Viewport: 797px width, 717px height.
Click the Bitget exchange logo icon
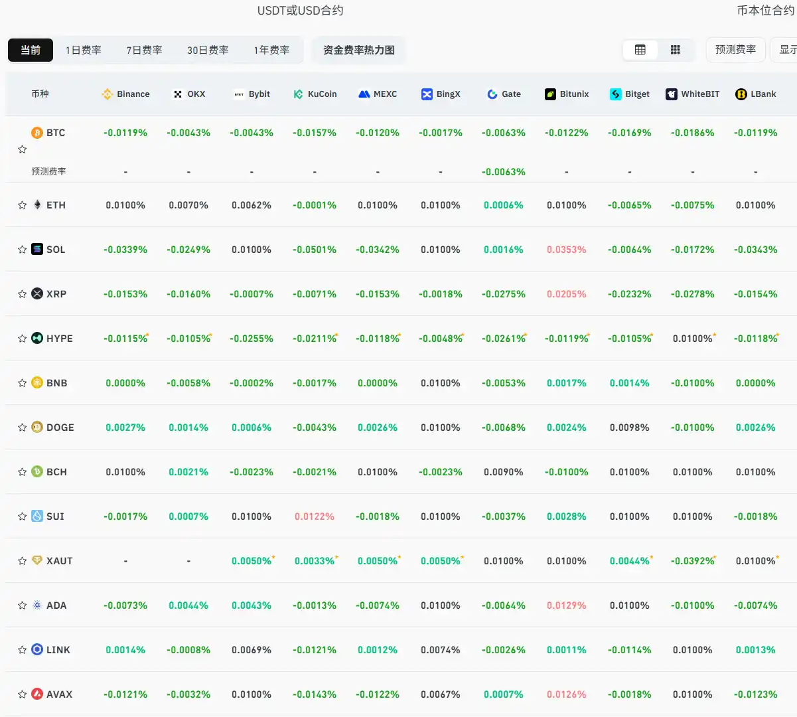point(615,94)
